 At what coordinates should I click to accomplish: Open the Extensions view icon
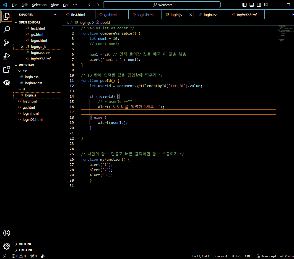pos(7,69)
